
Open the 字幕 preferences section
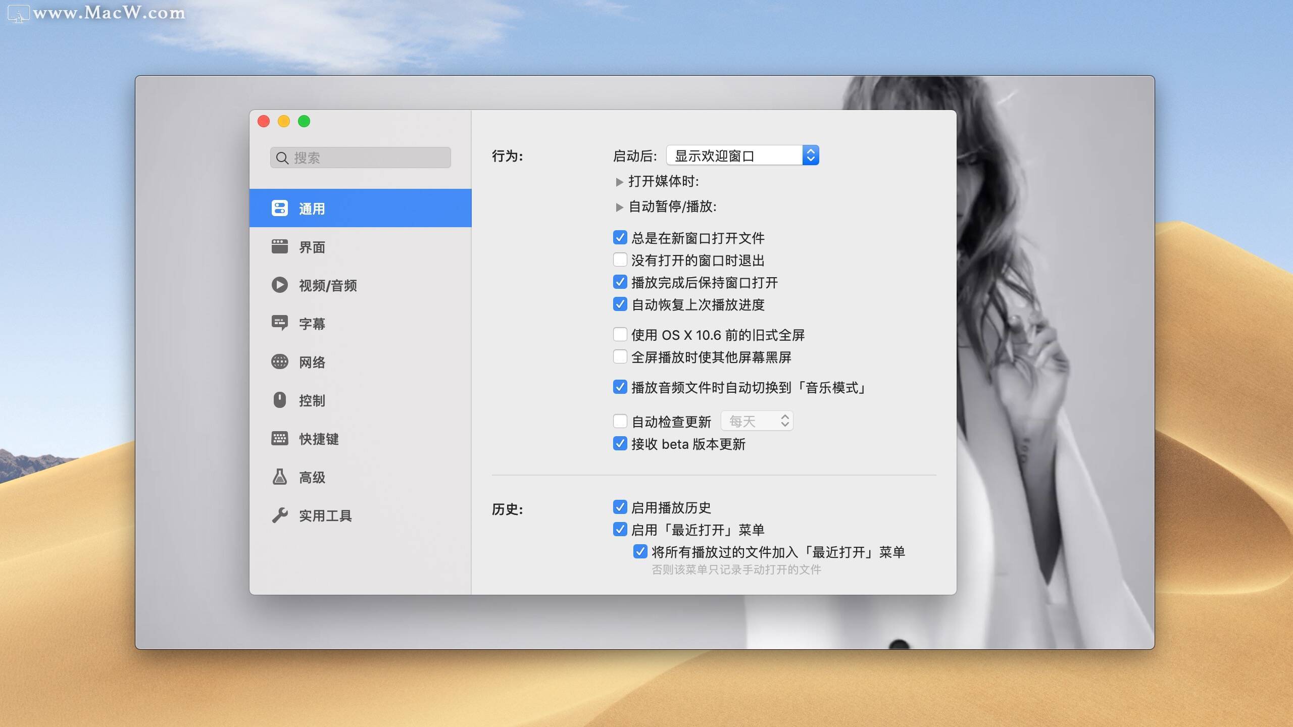[360, 324]
